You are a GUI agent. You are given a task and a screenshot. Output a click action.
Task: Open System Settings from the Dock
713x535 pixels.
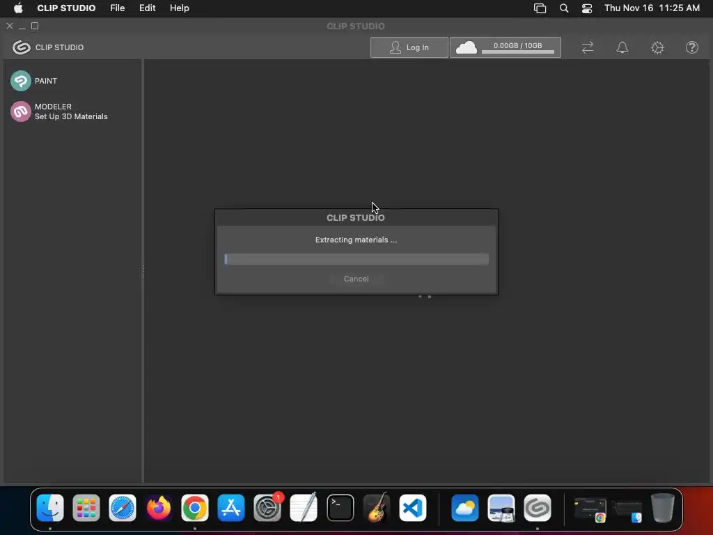click(x=267, y=508)
